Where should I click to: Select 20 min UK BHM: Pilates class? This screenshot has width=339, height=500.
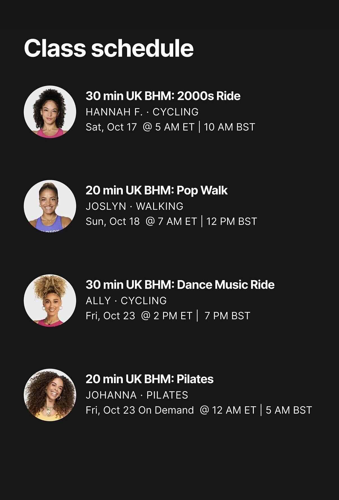click(x=150, y=379)
